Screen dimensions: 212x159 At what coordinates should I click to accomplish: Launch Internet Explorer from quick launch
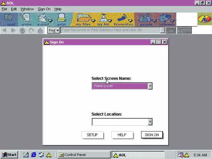coord(33,155)
